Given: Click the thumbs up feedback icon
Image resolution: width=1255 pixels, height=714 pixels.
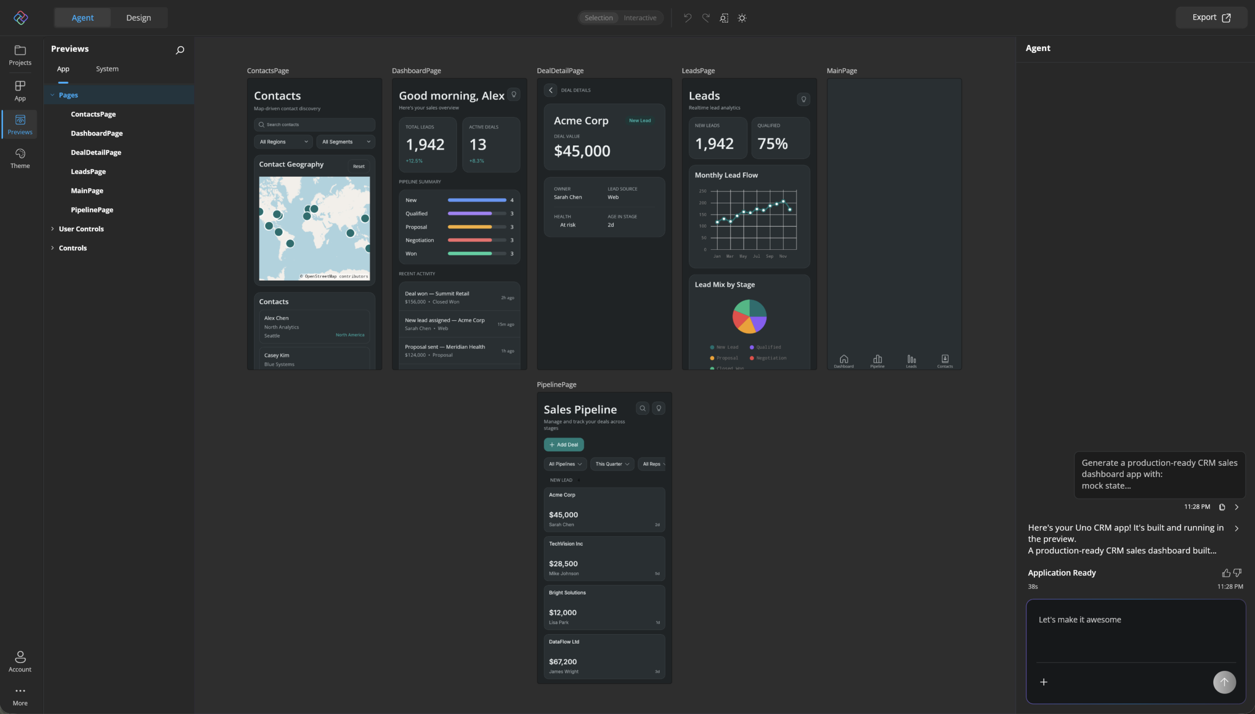Looking at the screenshot, I should (x=1226, y=573).
